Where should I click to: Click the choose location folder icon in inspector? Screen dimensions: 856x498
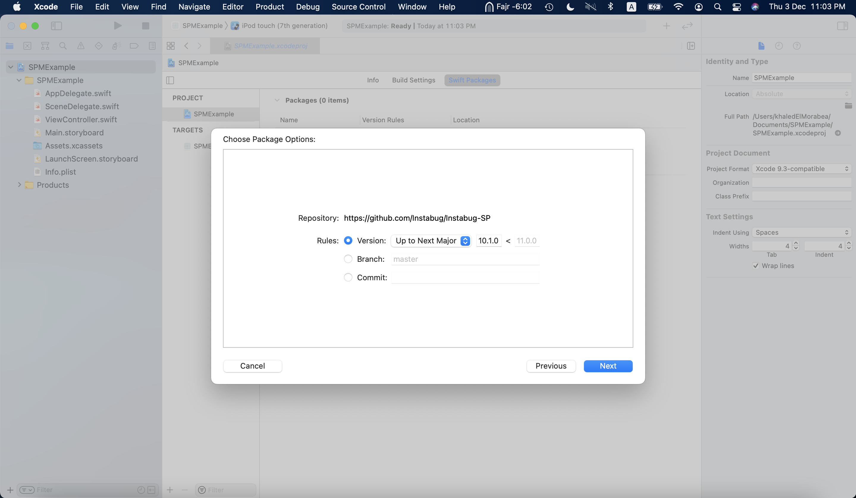(x=848, y=106)
